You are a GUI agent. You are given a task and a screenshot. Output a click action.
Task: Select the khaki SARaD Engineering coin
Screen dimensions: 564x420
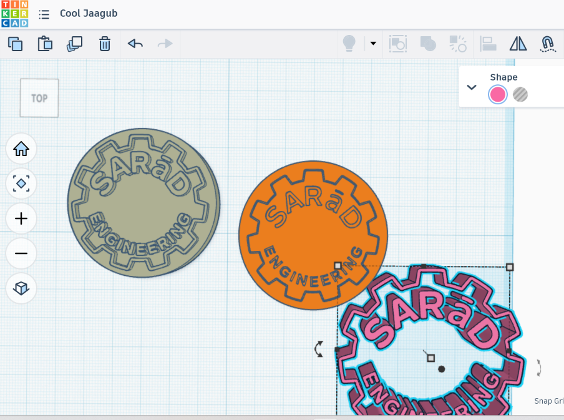point(144,203)
